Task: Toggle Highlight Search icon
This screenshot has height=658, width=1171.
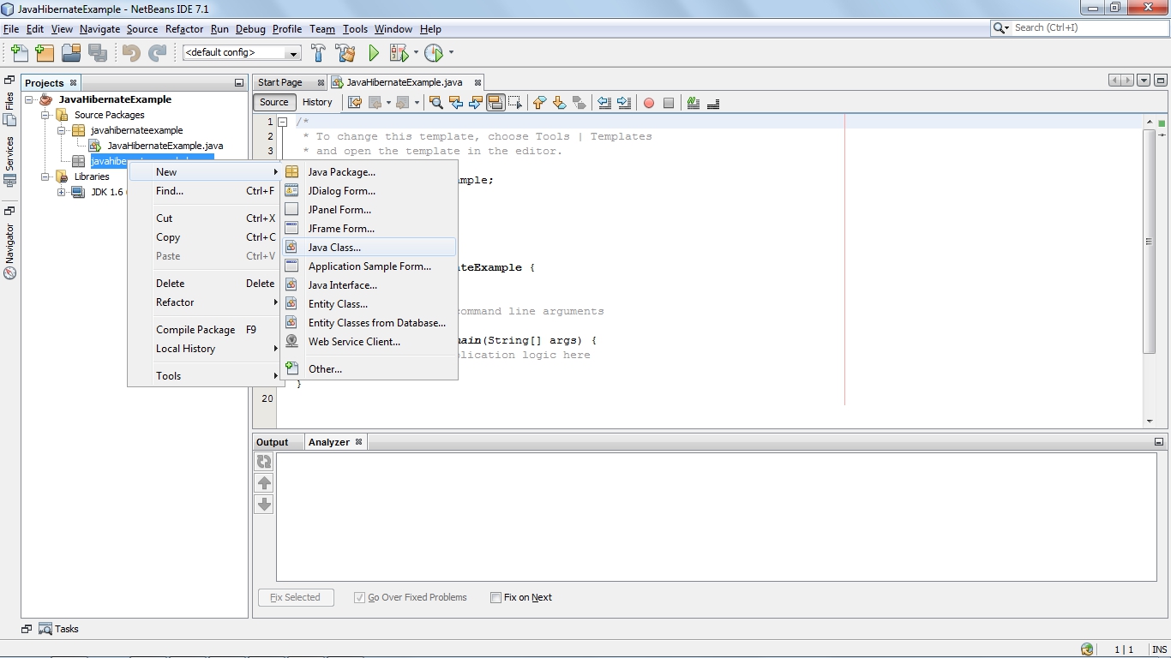Action: [x=495, y=103]
